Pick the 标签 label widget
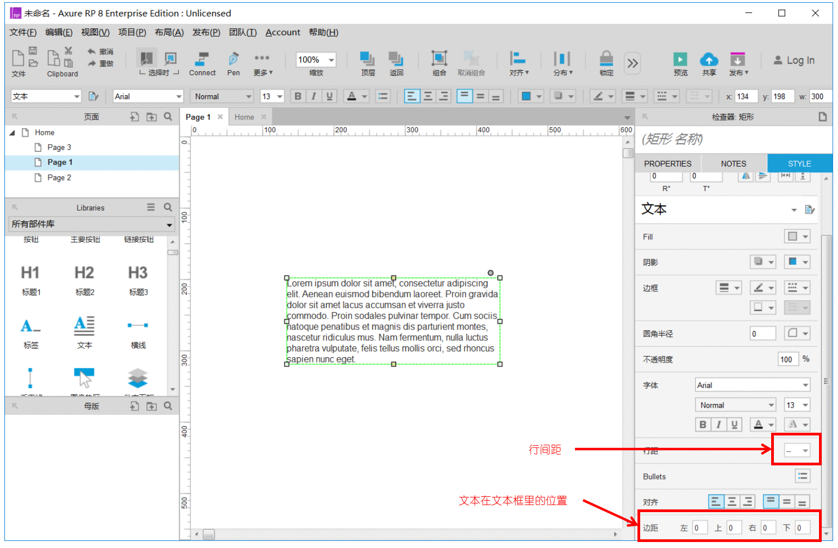 (x=31, y=333)
